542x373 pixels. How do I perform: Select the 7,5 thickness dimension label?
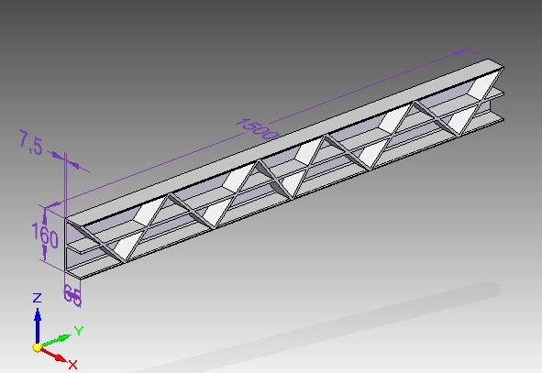coord(31,142)
